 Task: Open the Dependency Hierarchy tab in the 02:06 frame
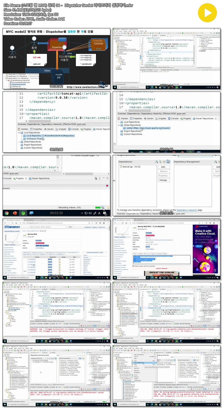coord(52,124)
